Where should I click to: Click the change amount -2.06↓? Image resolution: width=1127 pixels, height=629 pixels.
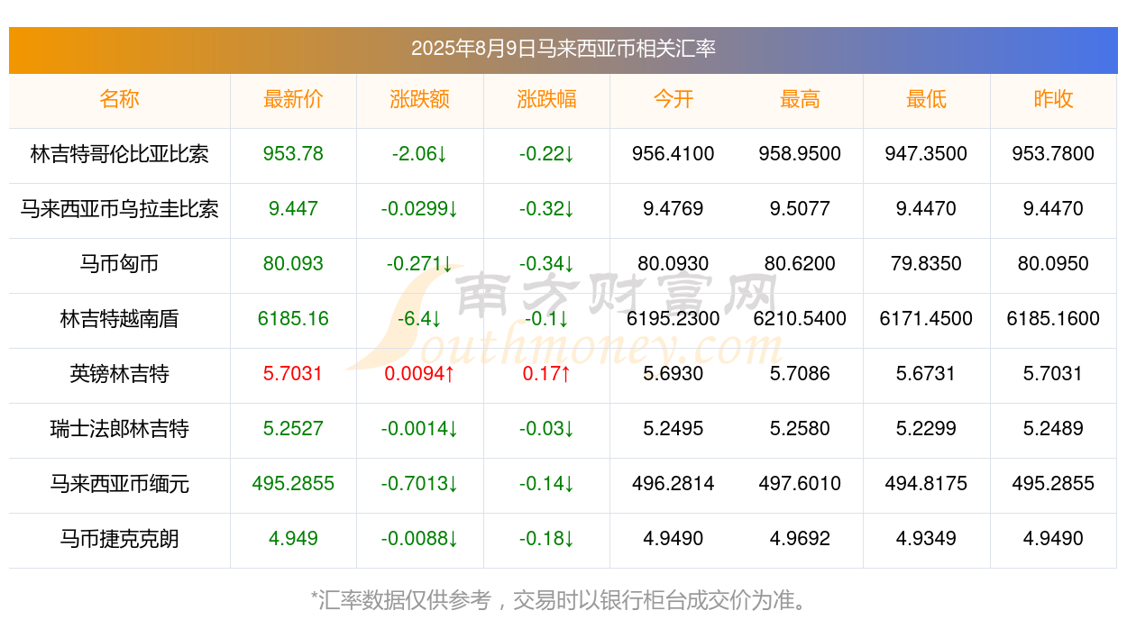point(420,154)
